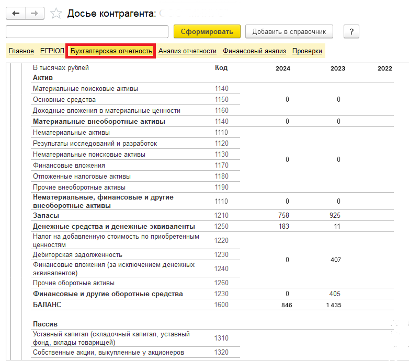The height and width of the screenshot is (363, 409).
Task: Select Прочие оборотные активы row
Action: pos(74,283)
